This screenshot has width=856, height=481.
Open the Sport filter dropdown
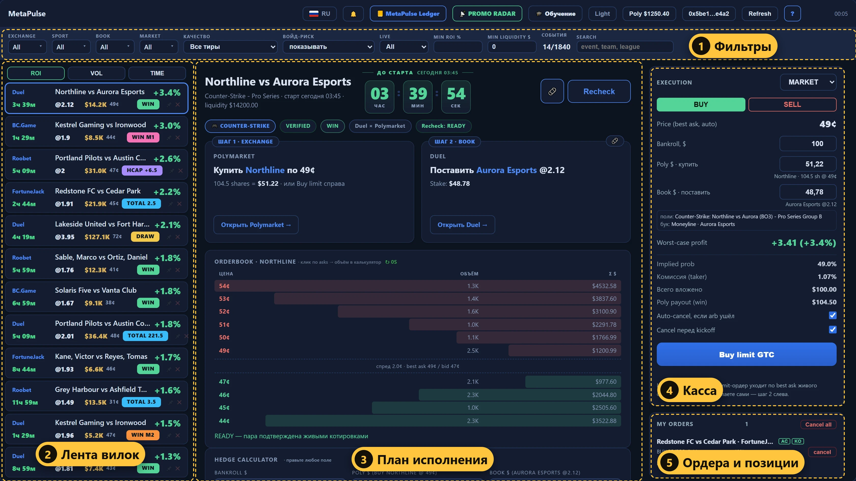(71, 47)
